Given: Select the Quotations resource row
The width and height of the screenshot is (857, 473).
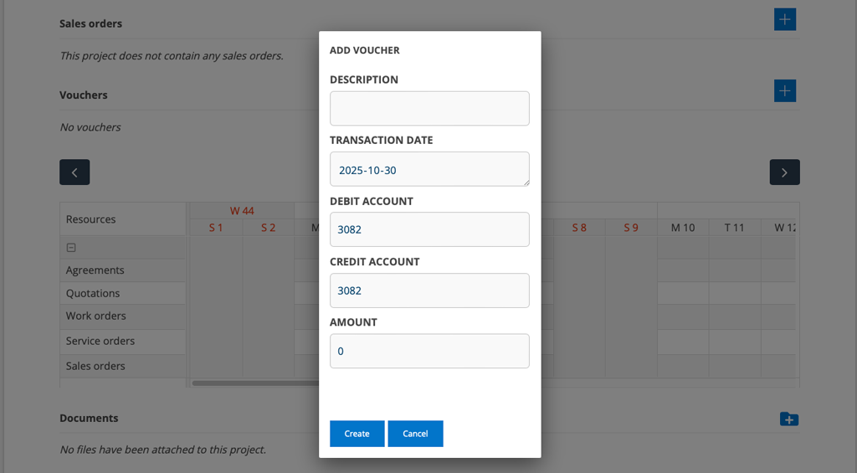Looking at the screenshot, I should pyautogui.click(x=93, y=293).
